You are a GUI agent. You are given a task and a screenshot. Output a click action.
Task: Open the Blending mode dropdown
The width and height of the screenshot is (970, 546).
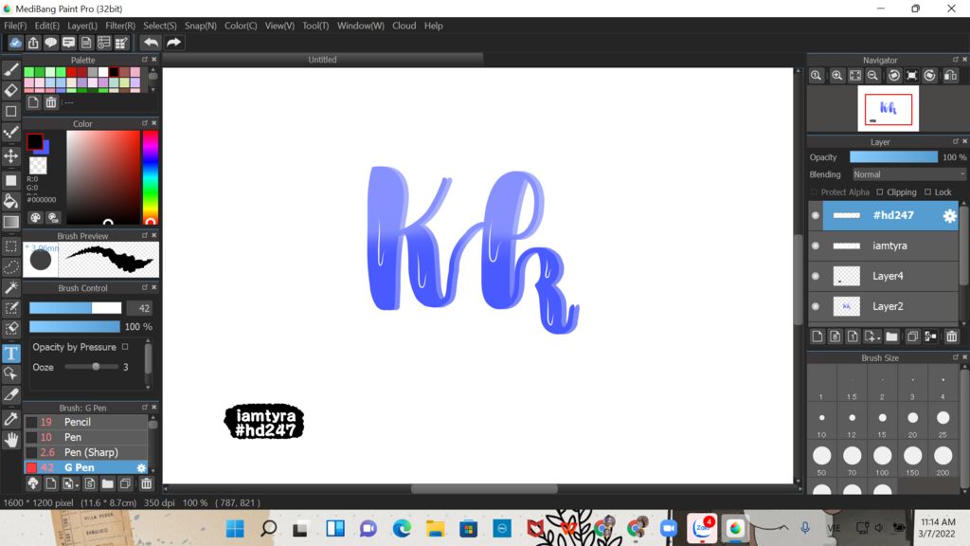click(x=908, y=174)
